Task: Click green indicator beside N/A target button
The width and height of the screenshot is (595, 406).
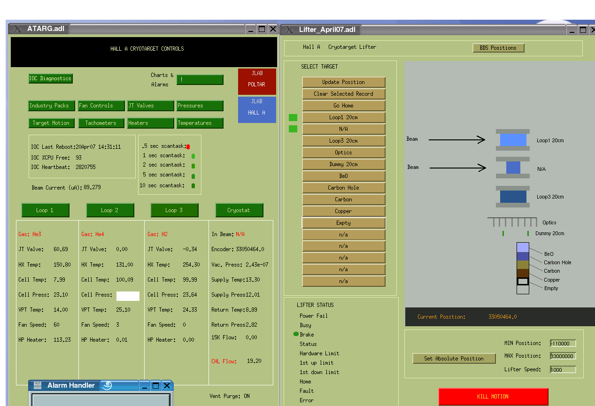Action: coord(293,129)
